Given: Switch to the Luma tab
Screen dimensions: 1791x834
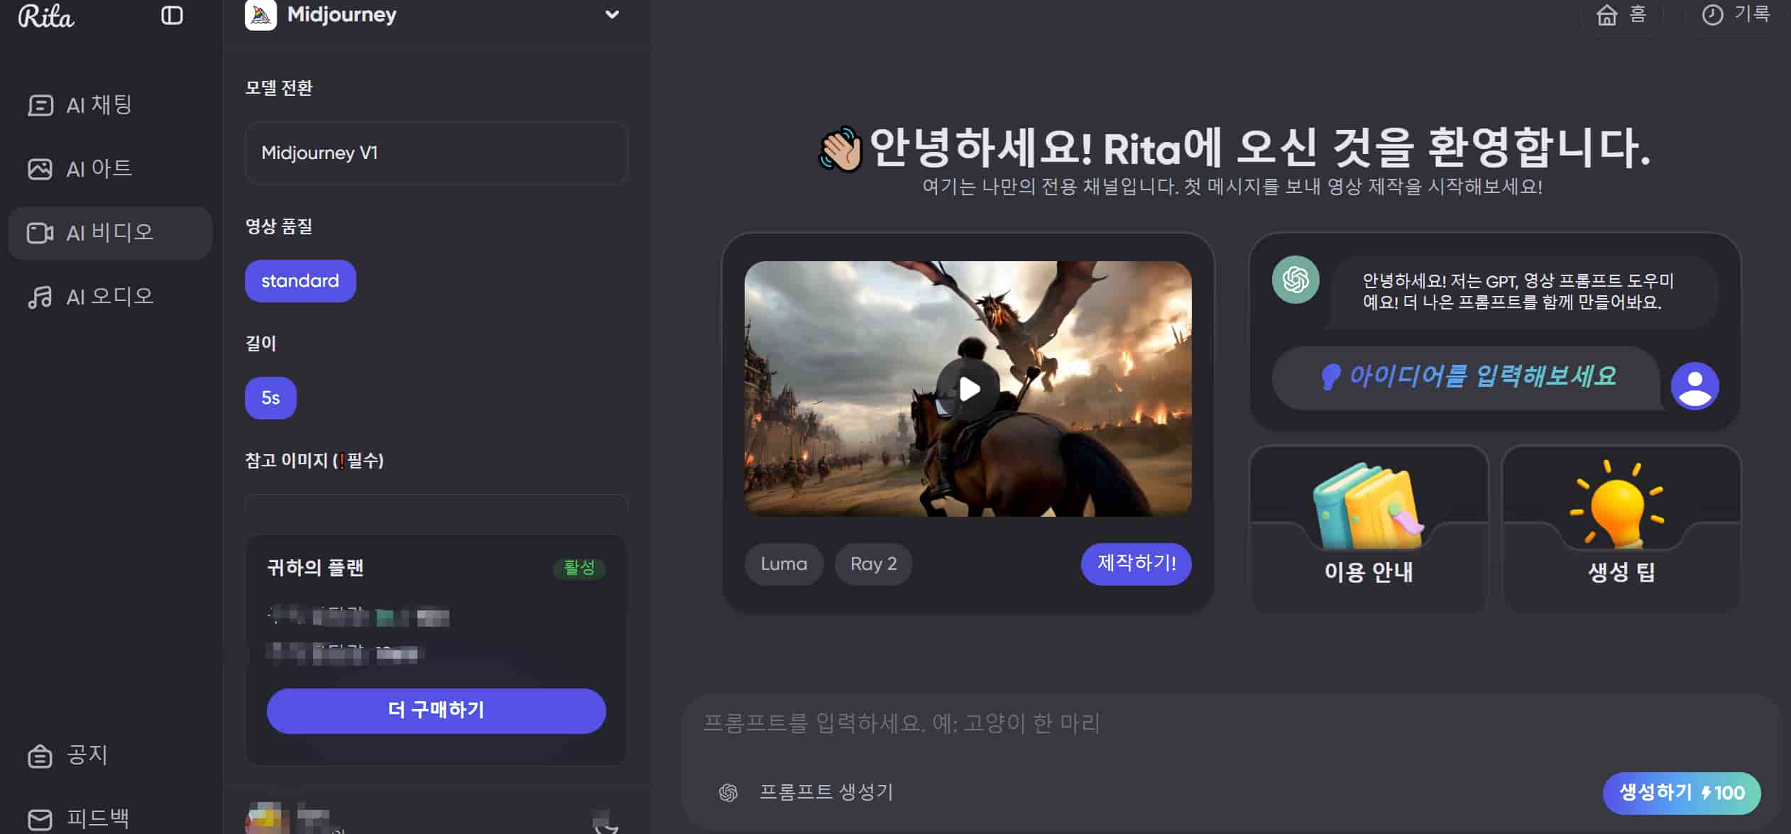Looking at the screenshot, I should pyautogui.click(x=784, y=564).
